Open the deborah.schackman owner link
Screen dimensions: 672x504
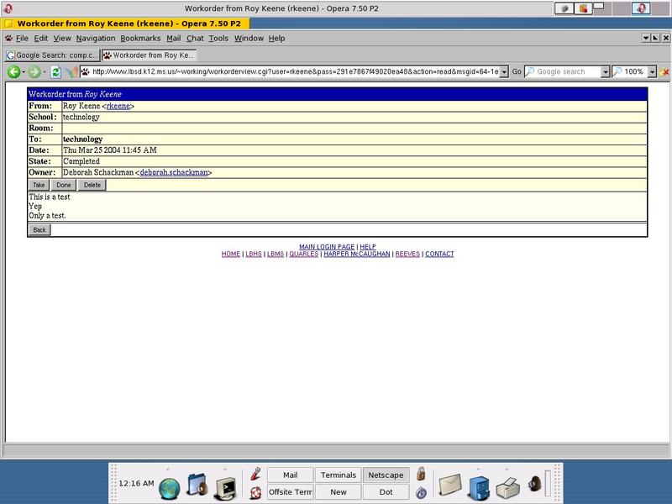[174, 172]
